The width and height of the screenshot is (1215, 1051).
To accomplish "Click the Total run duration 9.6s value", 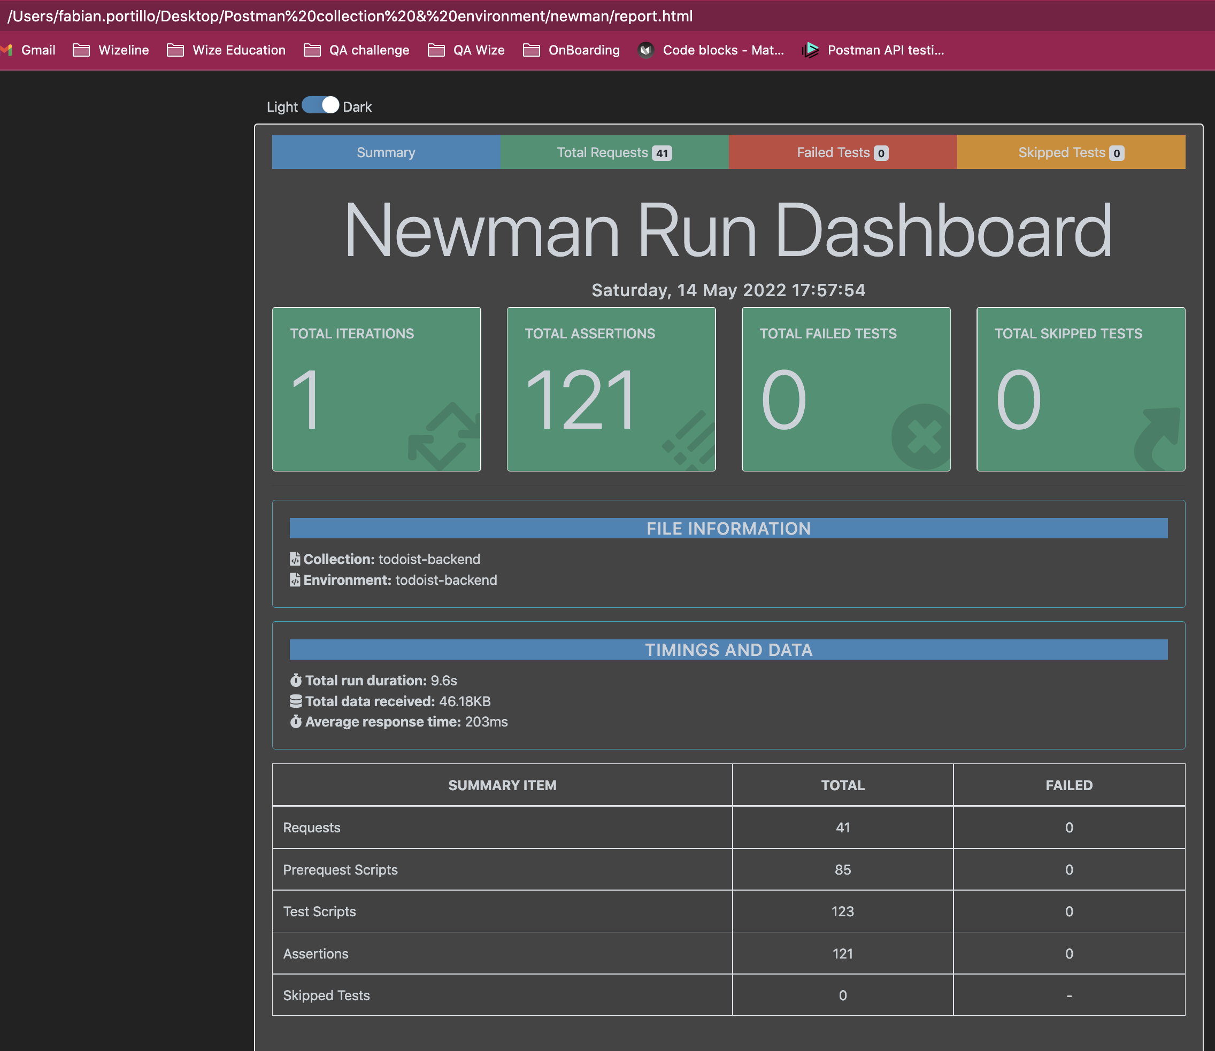I will point(443,681).
